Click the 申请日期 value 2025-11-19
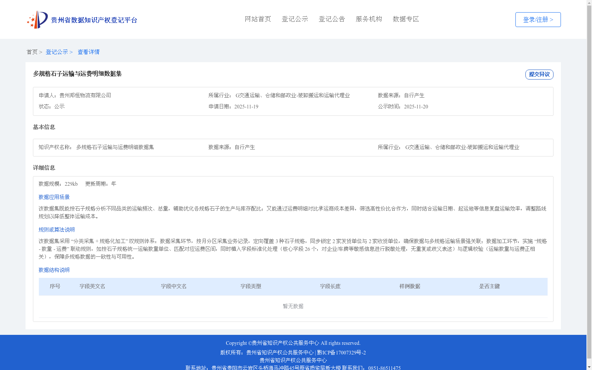Viewport: 592px width, 370px height. click(x=246, y=107)
